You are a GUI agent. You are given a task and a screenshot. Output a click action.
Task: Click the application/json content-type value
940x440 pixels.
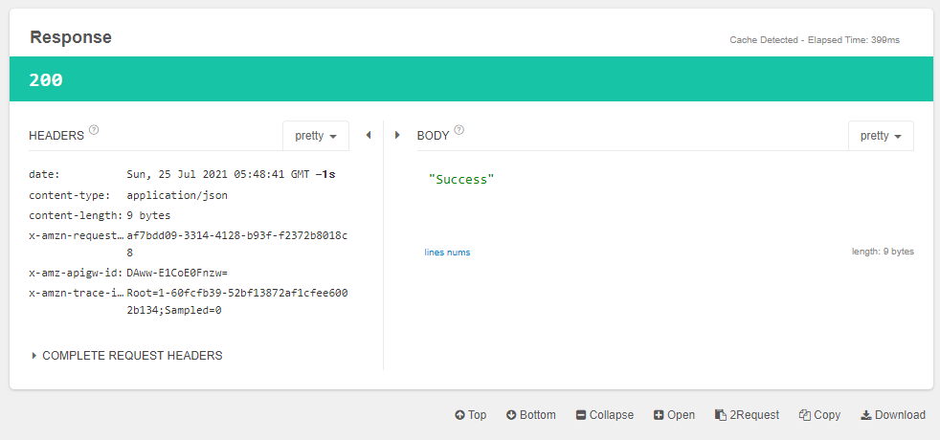(177, 195)
